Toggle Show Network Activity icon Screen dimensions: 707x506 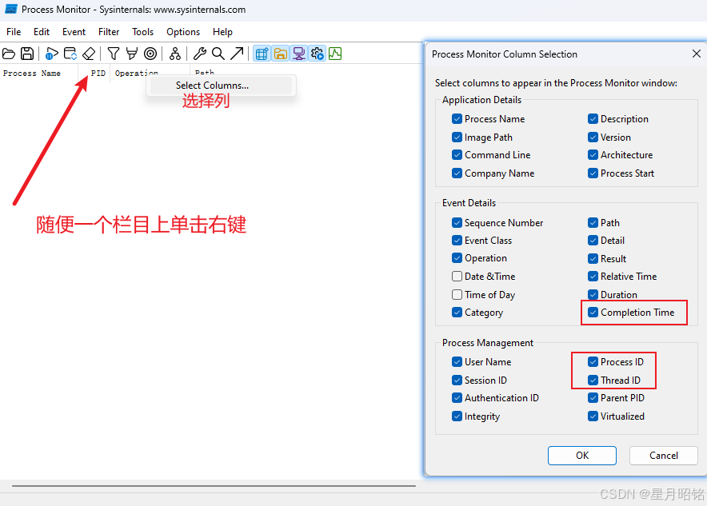coord(298,54)
